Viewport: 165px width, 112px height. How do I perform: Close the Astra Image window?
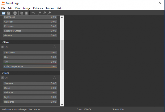[x=160, y=3]
